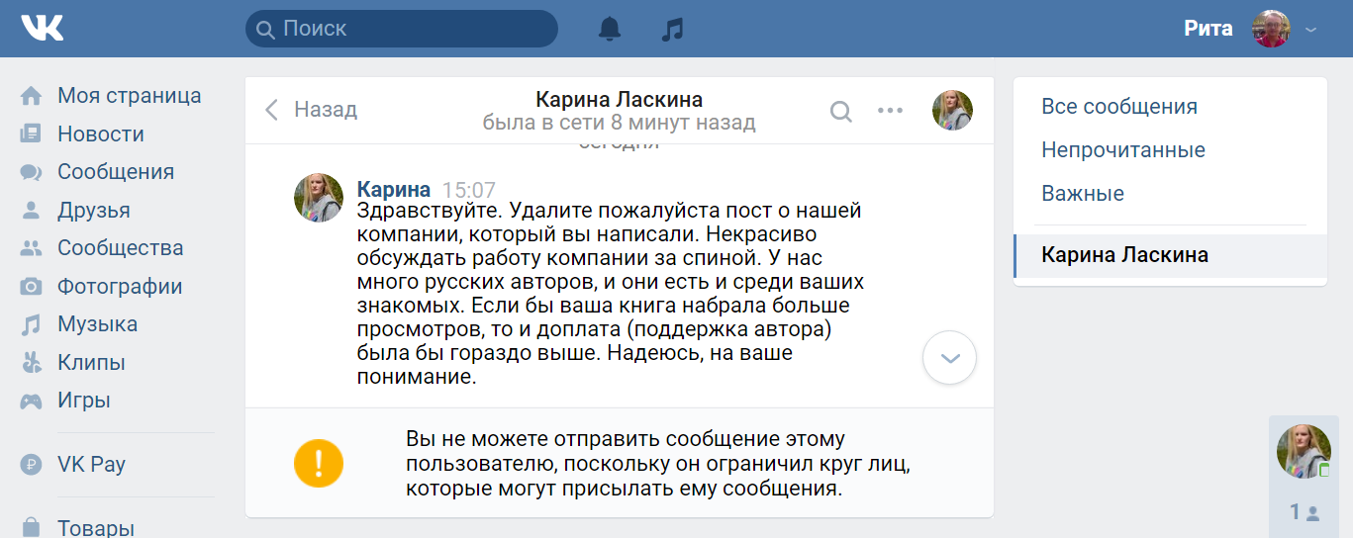Image resolution: width=1353 pixels, height=538 pixels.
Task: Open the three-dots conversation actions menu
Action: pyautogui.click(x=891, y=111)
